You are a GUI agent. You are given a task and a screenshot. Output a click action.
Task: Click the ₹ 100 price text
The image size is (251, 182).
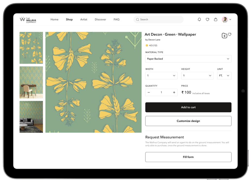186,92
